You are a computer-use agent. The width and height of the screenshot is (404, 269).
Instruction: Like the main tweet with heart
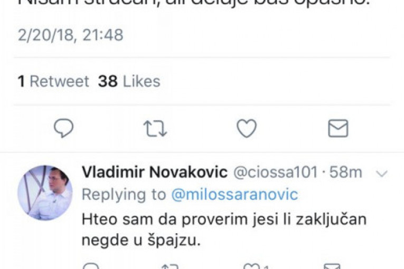click(246, 129)
